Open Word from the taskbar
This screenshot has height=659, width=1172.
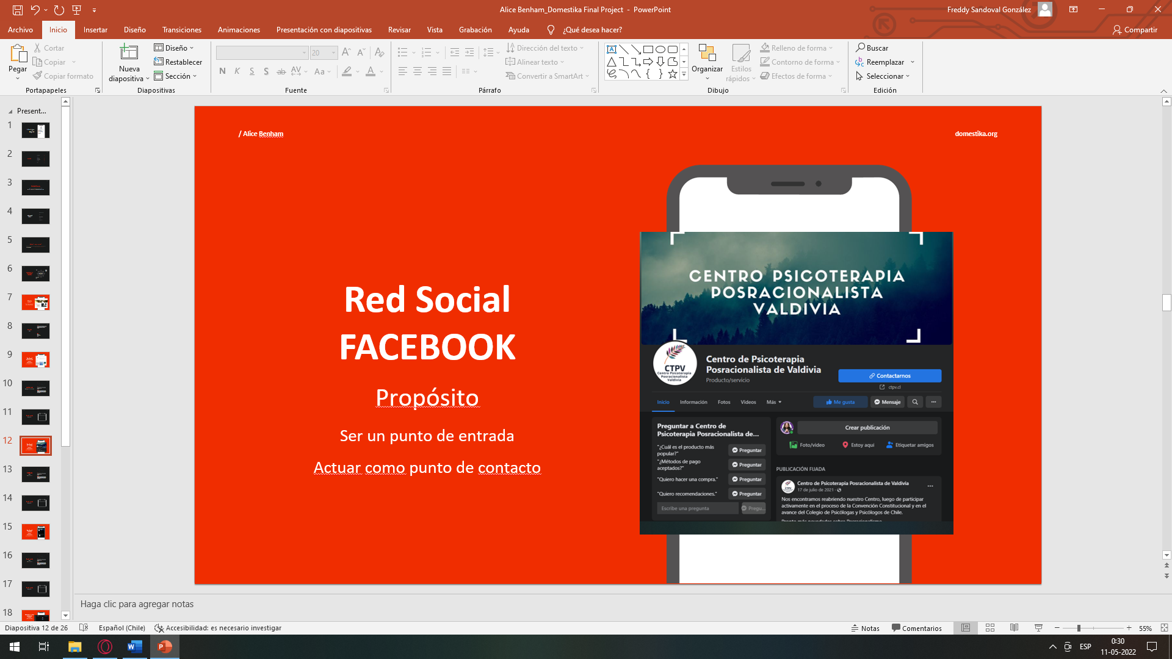pos(134,647)
